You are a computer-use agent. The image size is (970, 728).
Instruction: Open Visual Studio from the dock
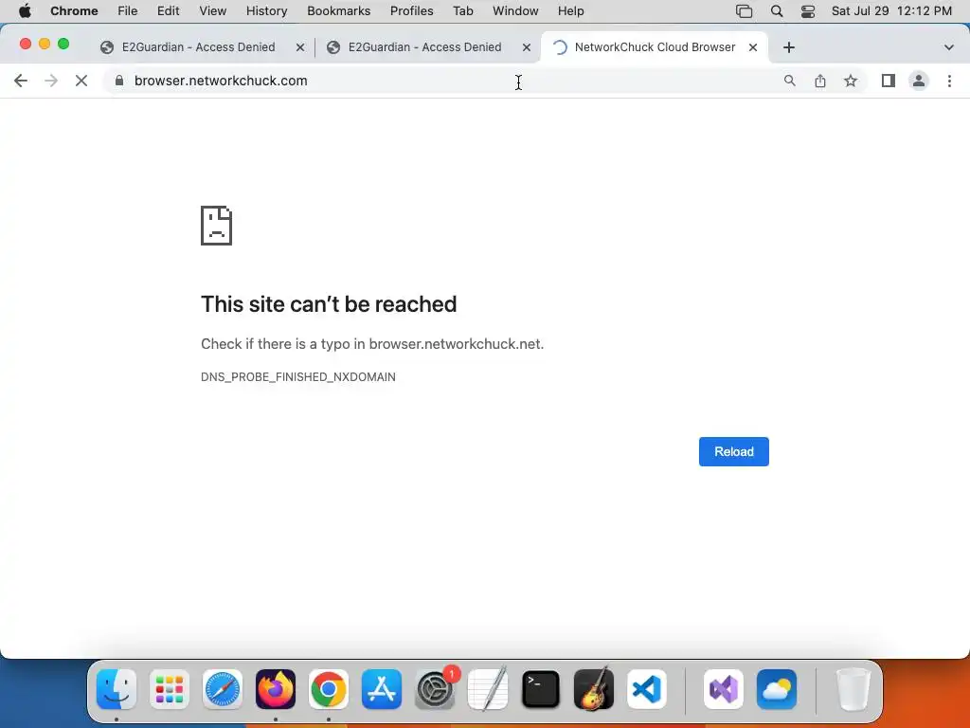[724, 689]
